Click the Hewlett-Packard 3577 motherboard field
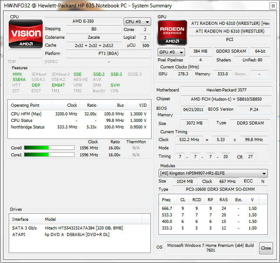 (x=226, y=90)
